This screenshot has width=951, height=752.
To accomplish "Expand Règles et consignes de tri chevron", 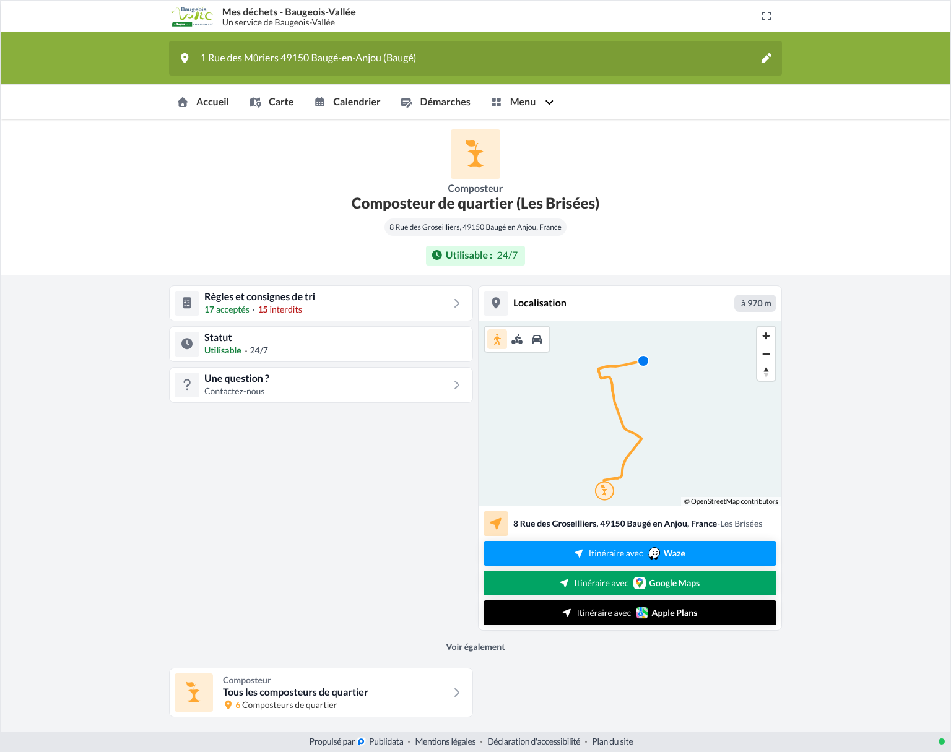I will pos(457,303).
